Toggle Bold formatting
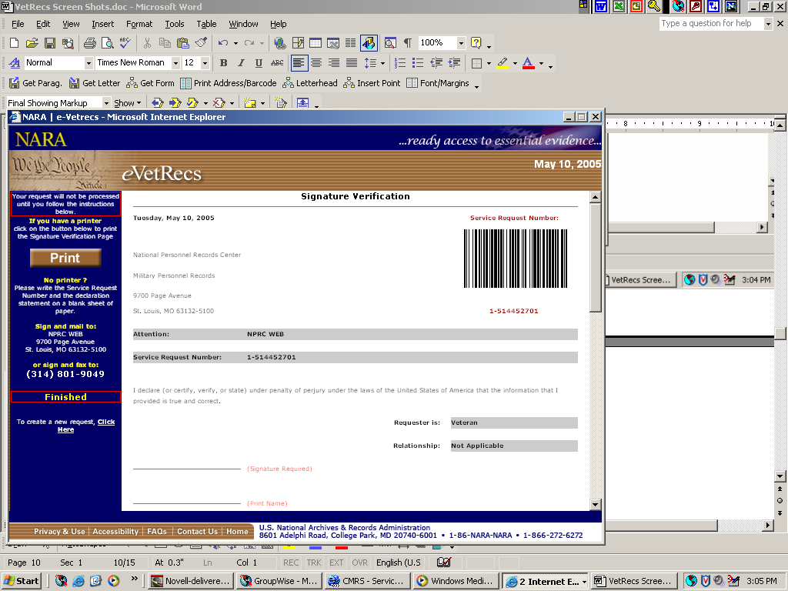This screenshot has width=788, height=591. pyautogui.click(x=223, y=63)
